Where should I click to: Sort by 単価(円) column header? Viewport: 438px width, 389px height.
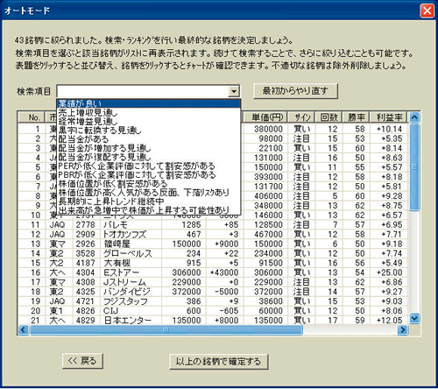(x=265, y=117)
